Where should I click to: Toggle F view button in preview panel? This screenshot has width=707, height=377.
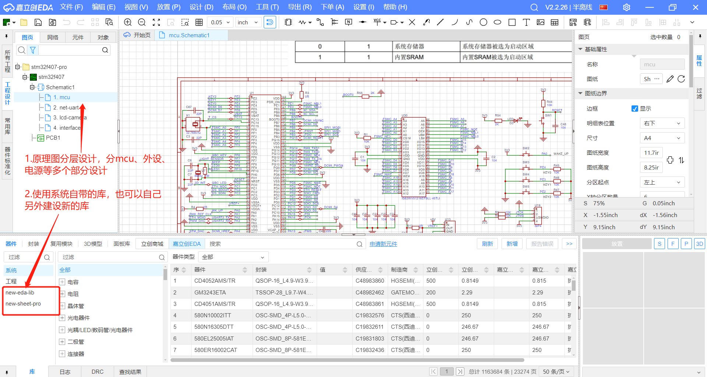pos(673,244)
